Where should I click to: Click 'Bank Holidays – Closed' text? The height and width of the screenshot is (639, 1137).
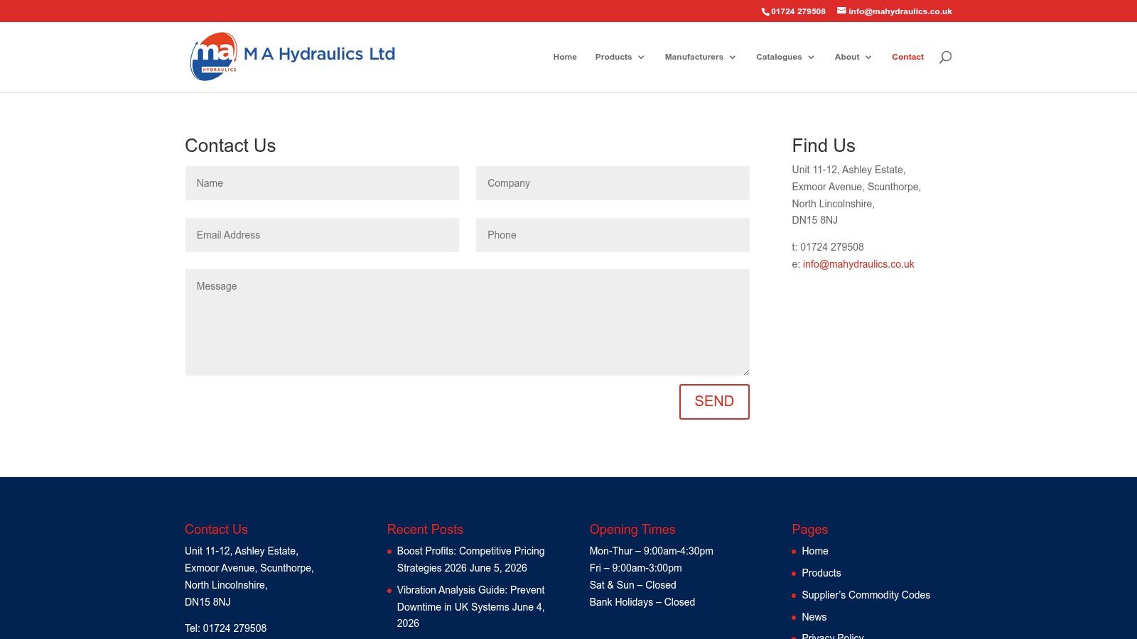[x=642, y=602]
